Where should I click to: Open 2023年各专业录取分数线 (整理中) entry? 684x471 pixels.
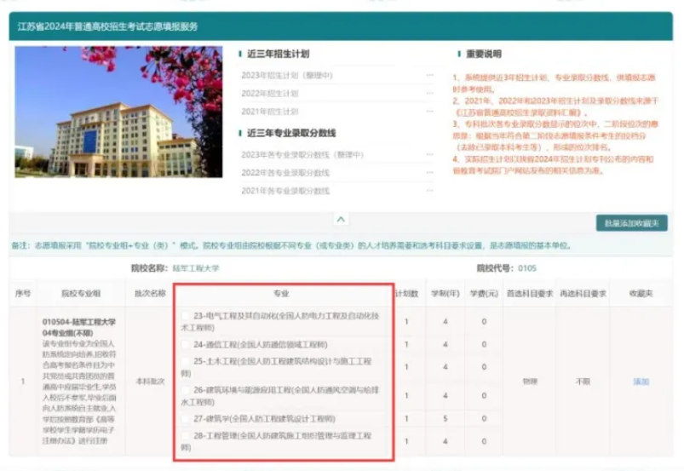coord(302,155)
